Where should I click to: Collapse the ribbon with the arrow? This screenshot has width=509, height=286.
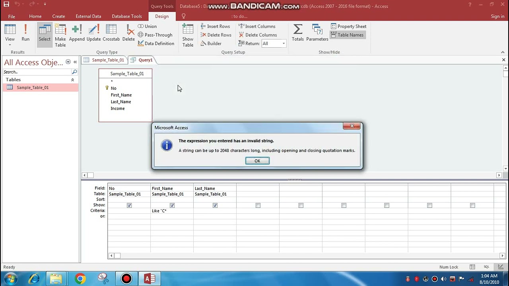click(x=503, y=52)
